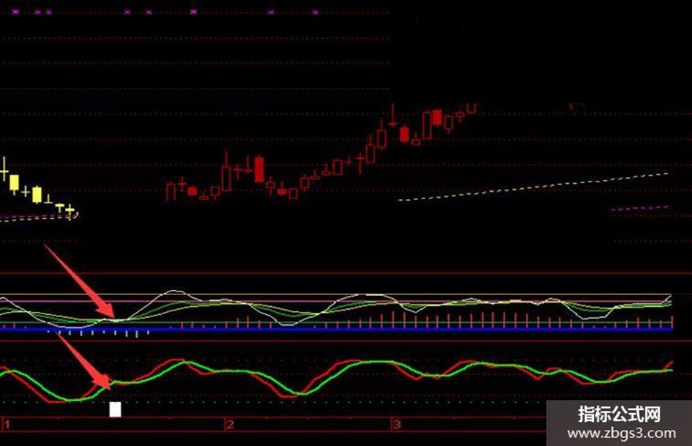Select the thick blue baseline of the middle indicator
Screen dimensions: 692x446
pyautogui.click(x=336, y=330)
